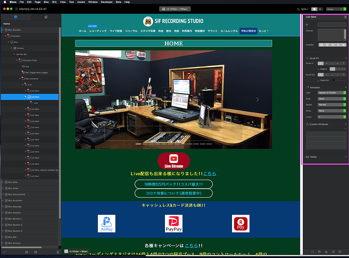This screenshot has width=349, height=258.
Task: Select first Scroll Out option button
Action: click(321, 75)
